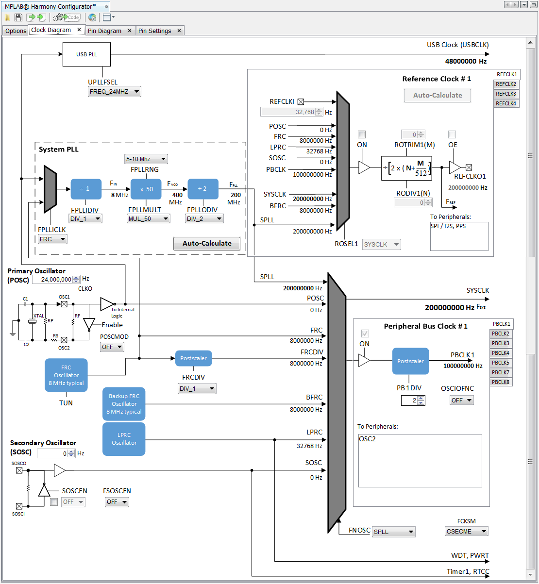Image resolution: width=539 pixels, height=584 pixels.
Task: Enable the ON checkbox in Reference Clock #1
Action: 361,134
